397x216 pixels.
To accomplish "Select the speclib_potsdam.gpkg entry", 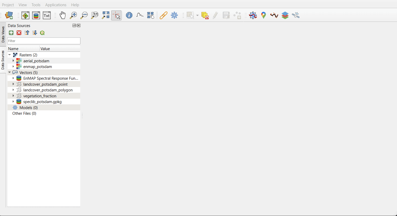I will coord(43,102).
